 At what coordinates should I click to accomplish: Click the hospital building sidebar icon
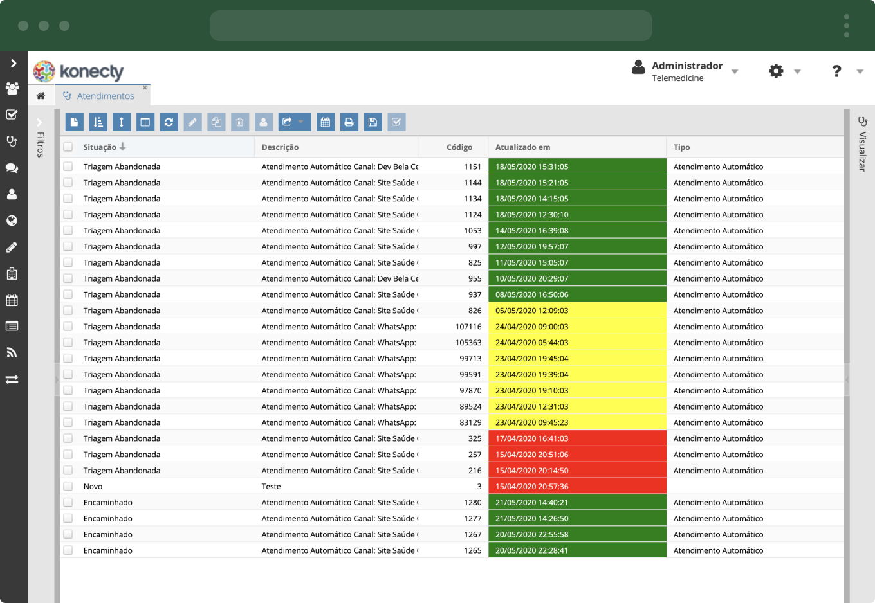click(x=12, y=274)
